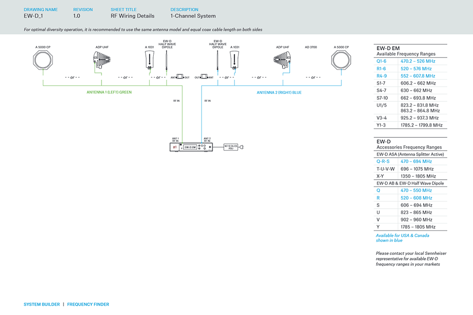
Task: Click the T-U-V-W range name
Action: point(385,169)
